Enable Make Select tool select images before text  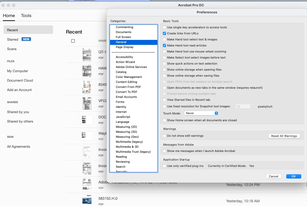point(164,57)
